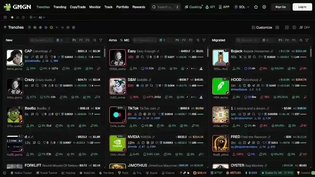The height and width of the screenshot is (177, 315).
Task: Open the CopyTrade tab
Action: [78, 7]
